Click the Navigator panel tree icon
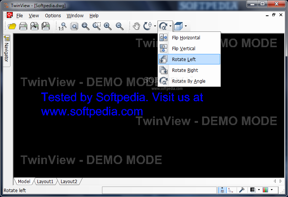 coord(7,38)
